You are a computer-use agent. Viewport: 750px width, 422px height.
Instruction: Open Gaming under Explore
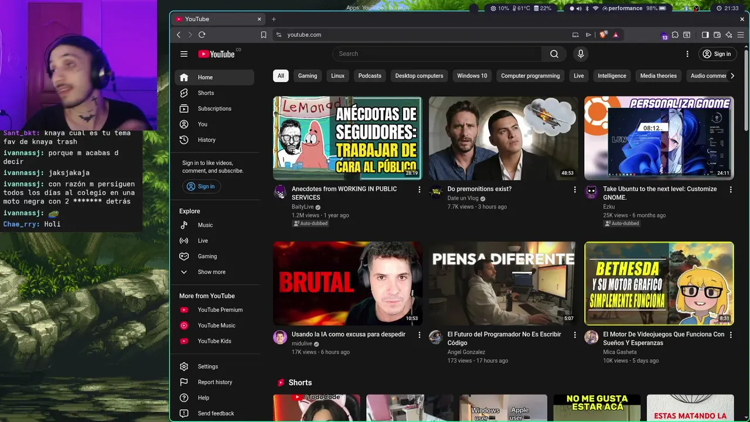pos(214,256)
